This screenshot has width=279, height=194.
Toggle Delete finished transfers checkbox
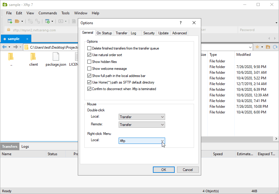click(x=89, y=48)
